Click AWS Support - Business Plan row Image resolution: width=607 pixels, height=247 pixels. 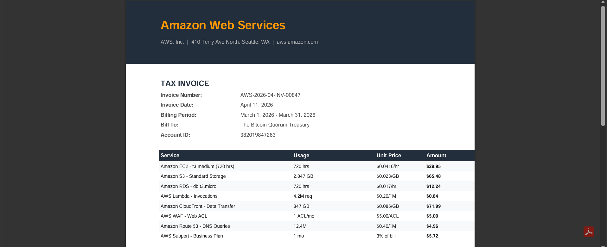[x=316, y=236]
